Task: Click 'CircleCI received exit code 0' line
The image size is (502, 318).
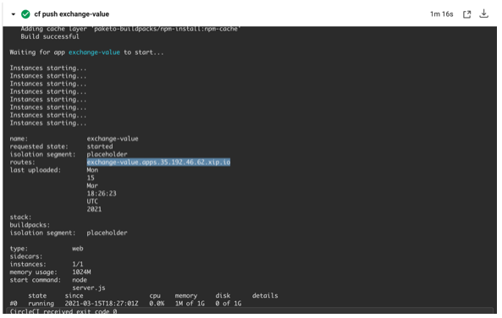Action: (x=63, y=311)
